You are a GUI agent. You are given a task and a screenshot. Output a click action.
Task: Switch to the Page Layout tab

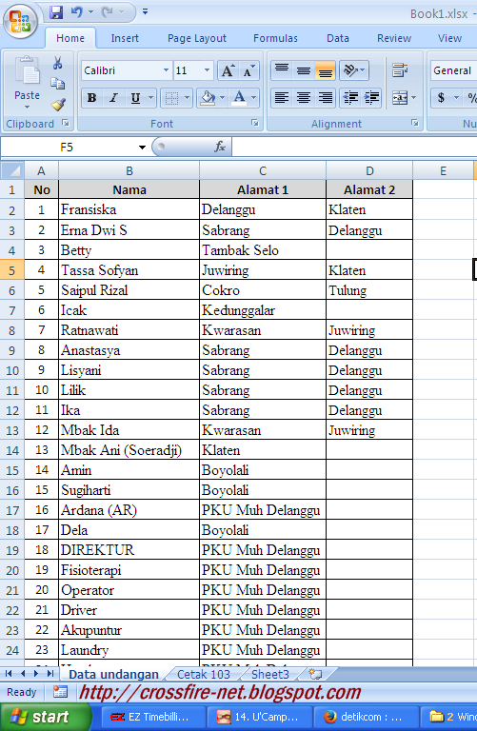197,38
